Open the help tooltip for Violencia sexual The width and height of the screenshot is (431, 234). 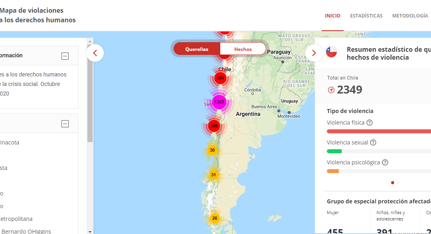click(x=373, y=142)
